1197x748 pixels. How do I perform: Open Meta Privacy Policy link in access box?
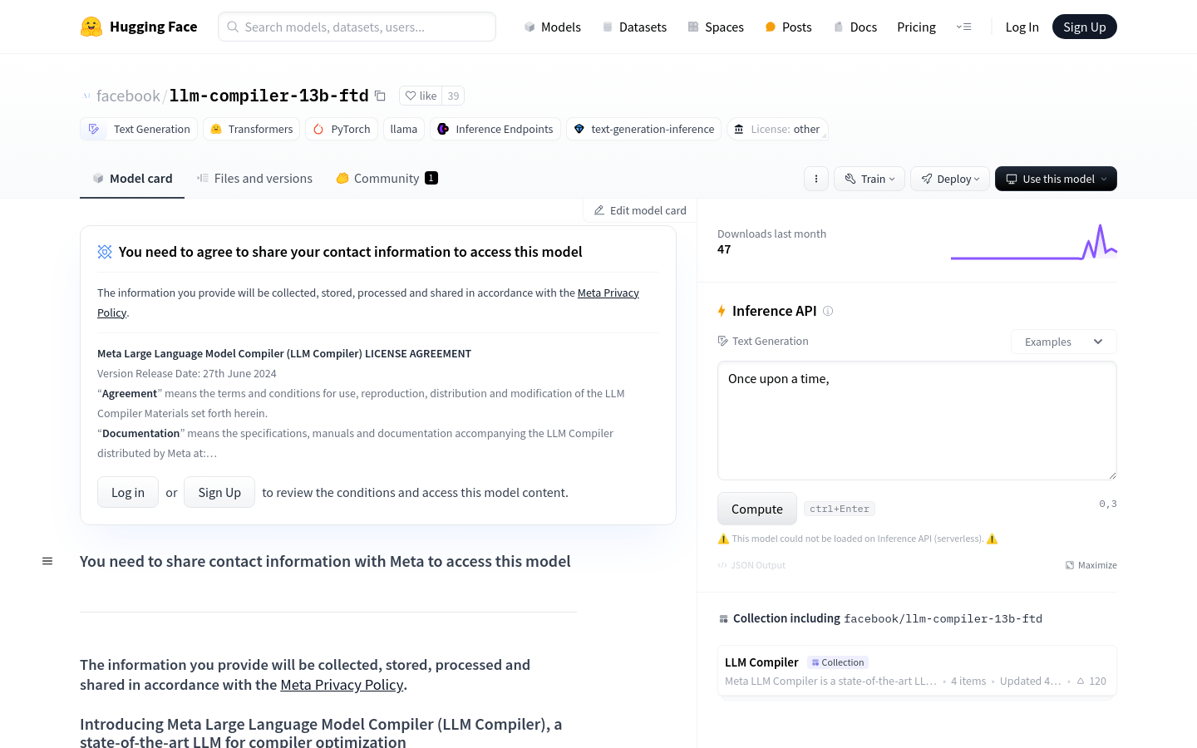point(608,293)
